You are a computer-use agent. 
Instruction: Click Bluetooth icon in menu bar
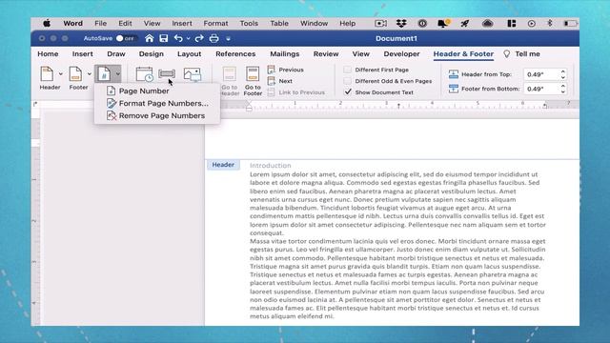550,23
